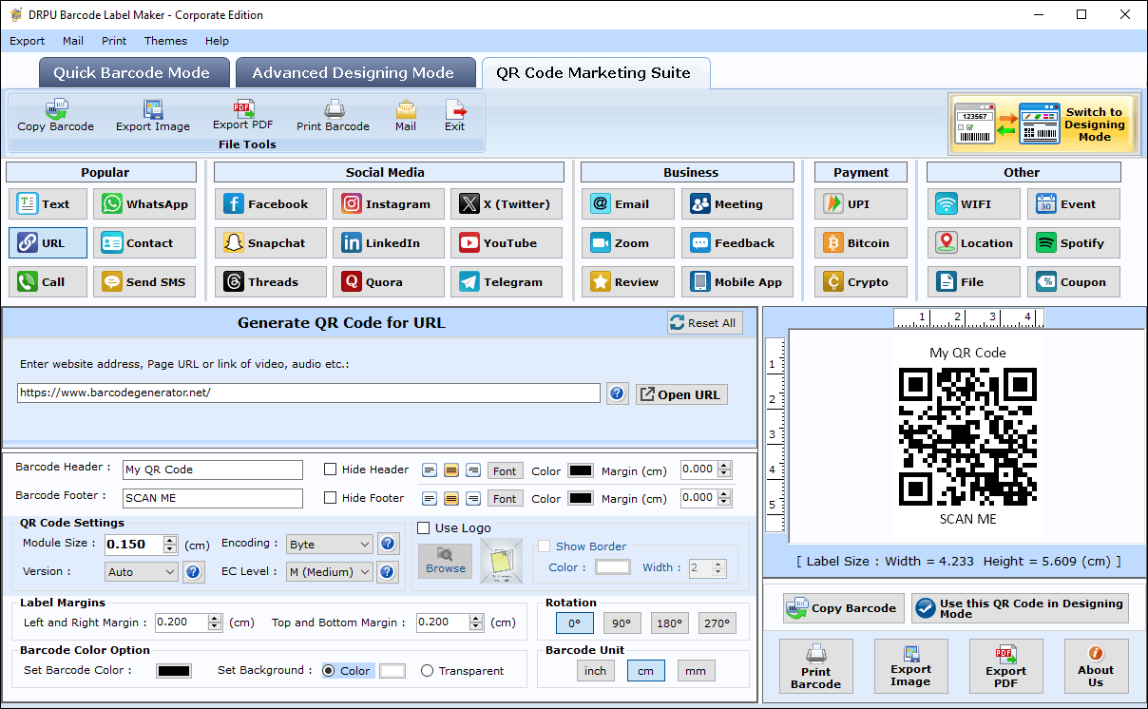The image size is (1148, 709).
Task: Enable the Hide Header checkbox
Action: tap(331, 469)
